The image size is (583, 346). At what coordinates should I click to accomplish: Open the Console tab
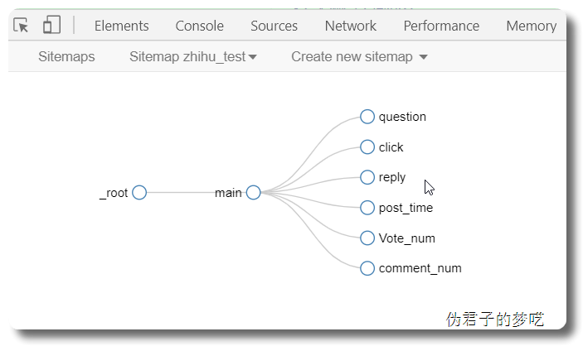pyautogui.click(x=199, y=26)
